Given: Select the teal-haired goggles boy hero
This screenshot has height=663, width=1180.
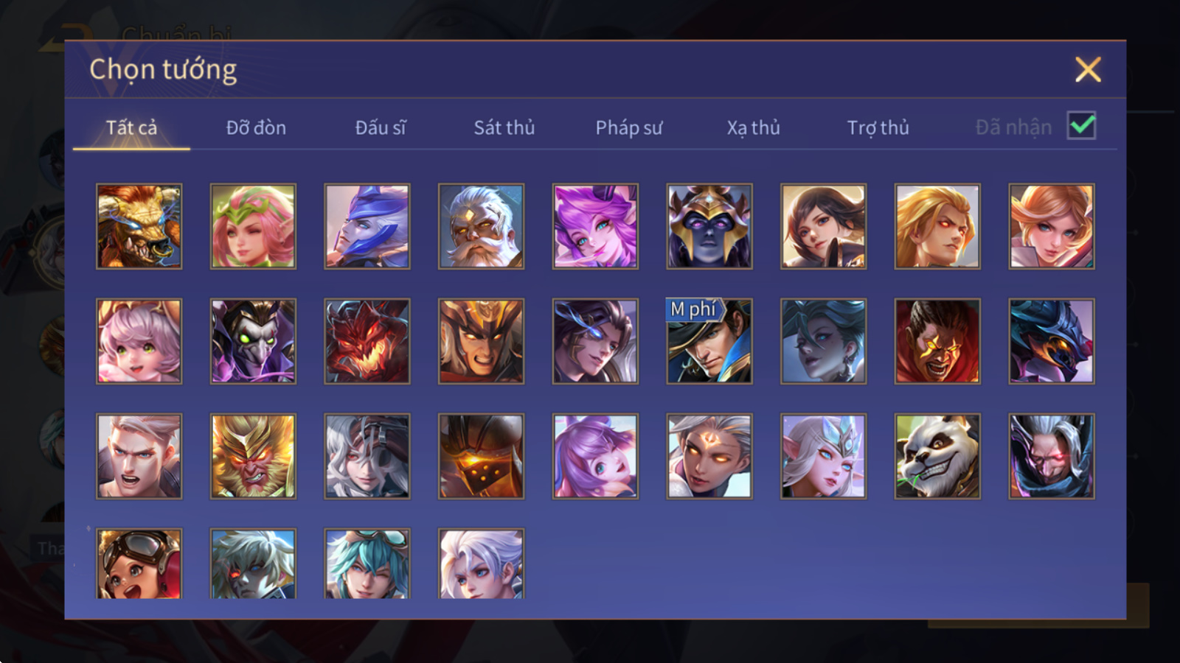Looking at the screenshot, I should 367,564.
